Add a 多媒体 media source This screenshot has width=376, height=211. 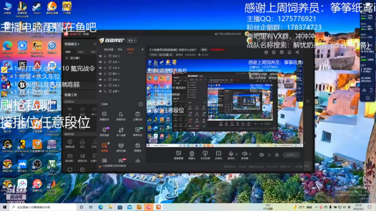(219, 155)
